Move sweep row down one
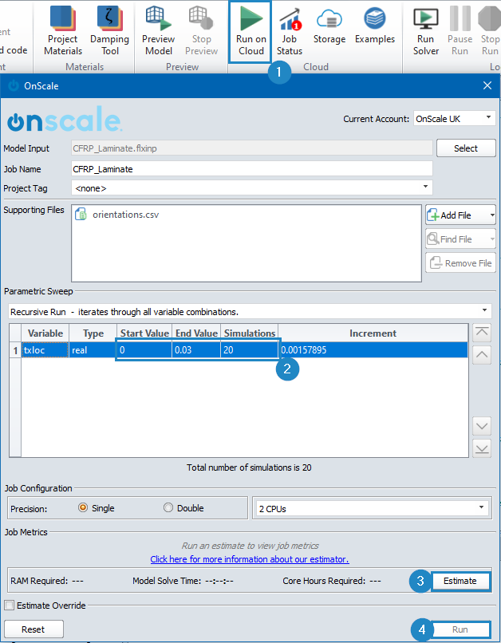 point(482,426)
